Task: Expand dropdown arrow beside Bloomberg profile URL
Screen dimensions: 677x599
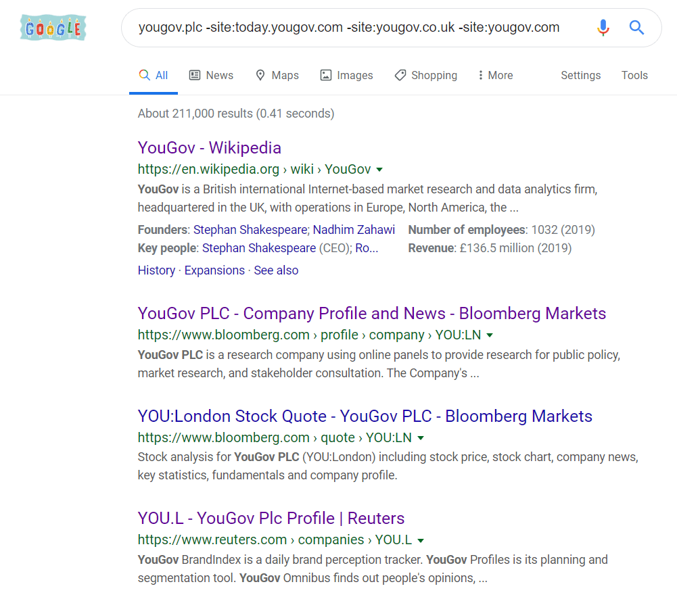Action: click(490, 335)
